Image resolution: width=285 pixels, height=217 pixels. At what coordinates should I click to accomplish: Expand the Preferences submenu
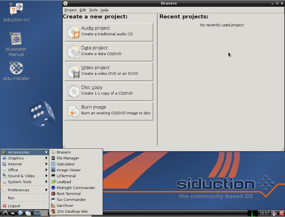tap(25, 190)
